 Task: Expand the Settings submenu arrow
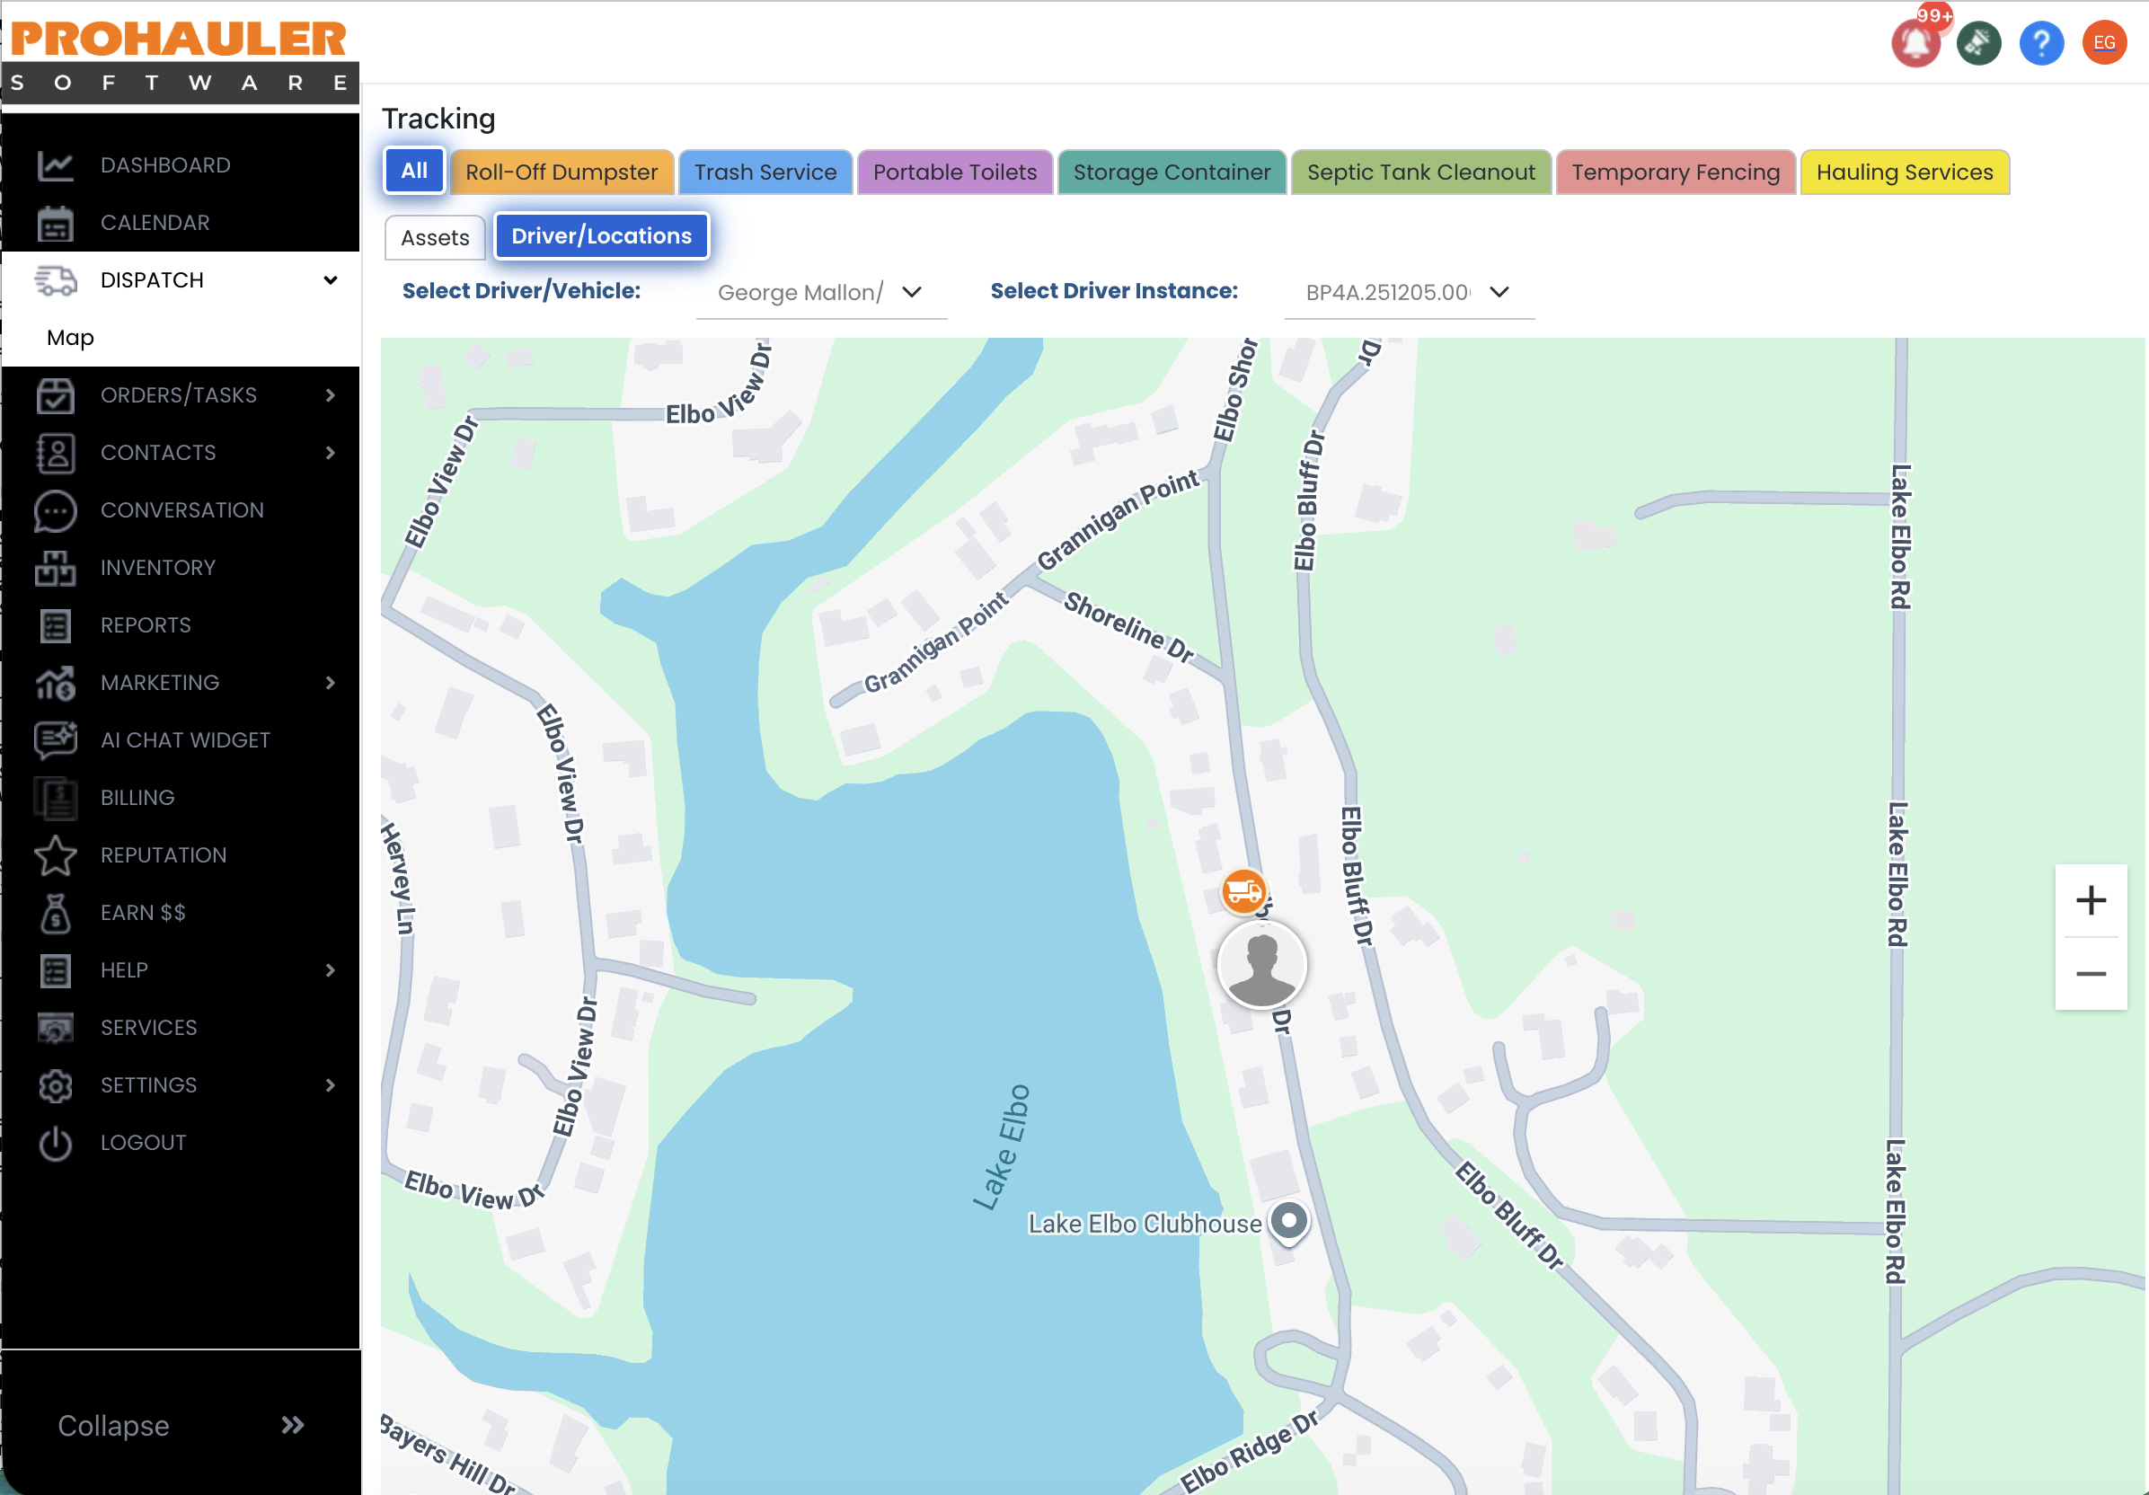point(331,1086)
